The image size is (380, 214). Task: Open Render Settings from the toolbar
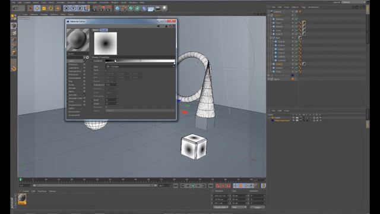click(108, 8)
